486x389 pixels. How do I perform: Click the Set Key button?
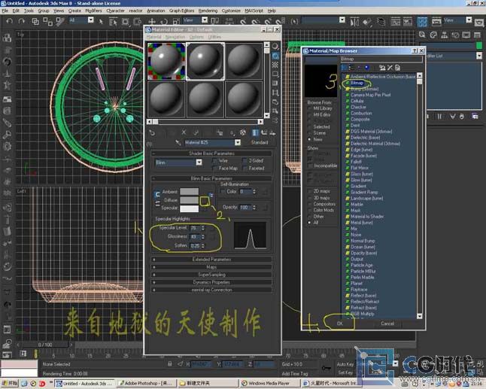[345, 372]
